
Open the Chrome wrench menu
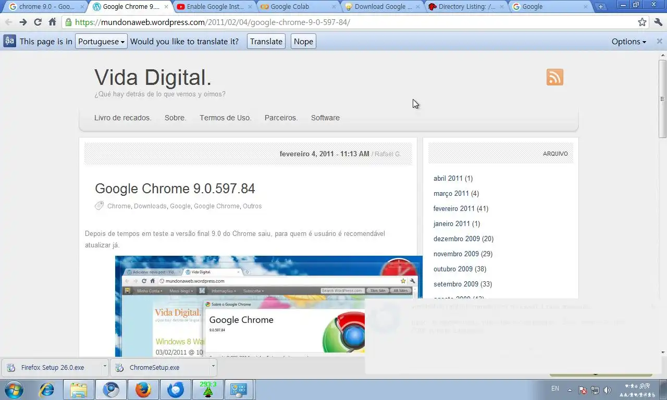click(x=658, y=22)
